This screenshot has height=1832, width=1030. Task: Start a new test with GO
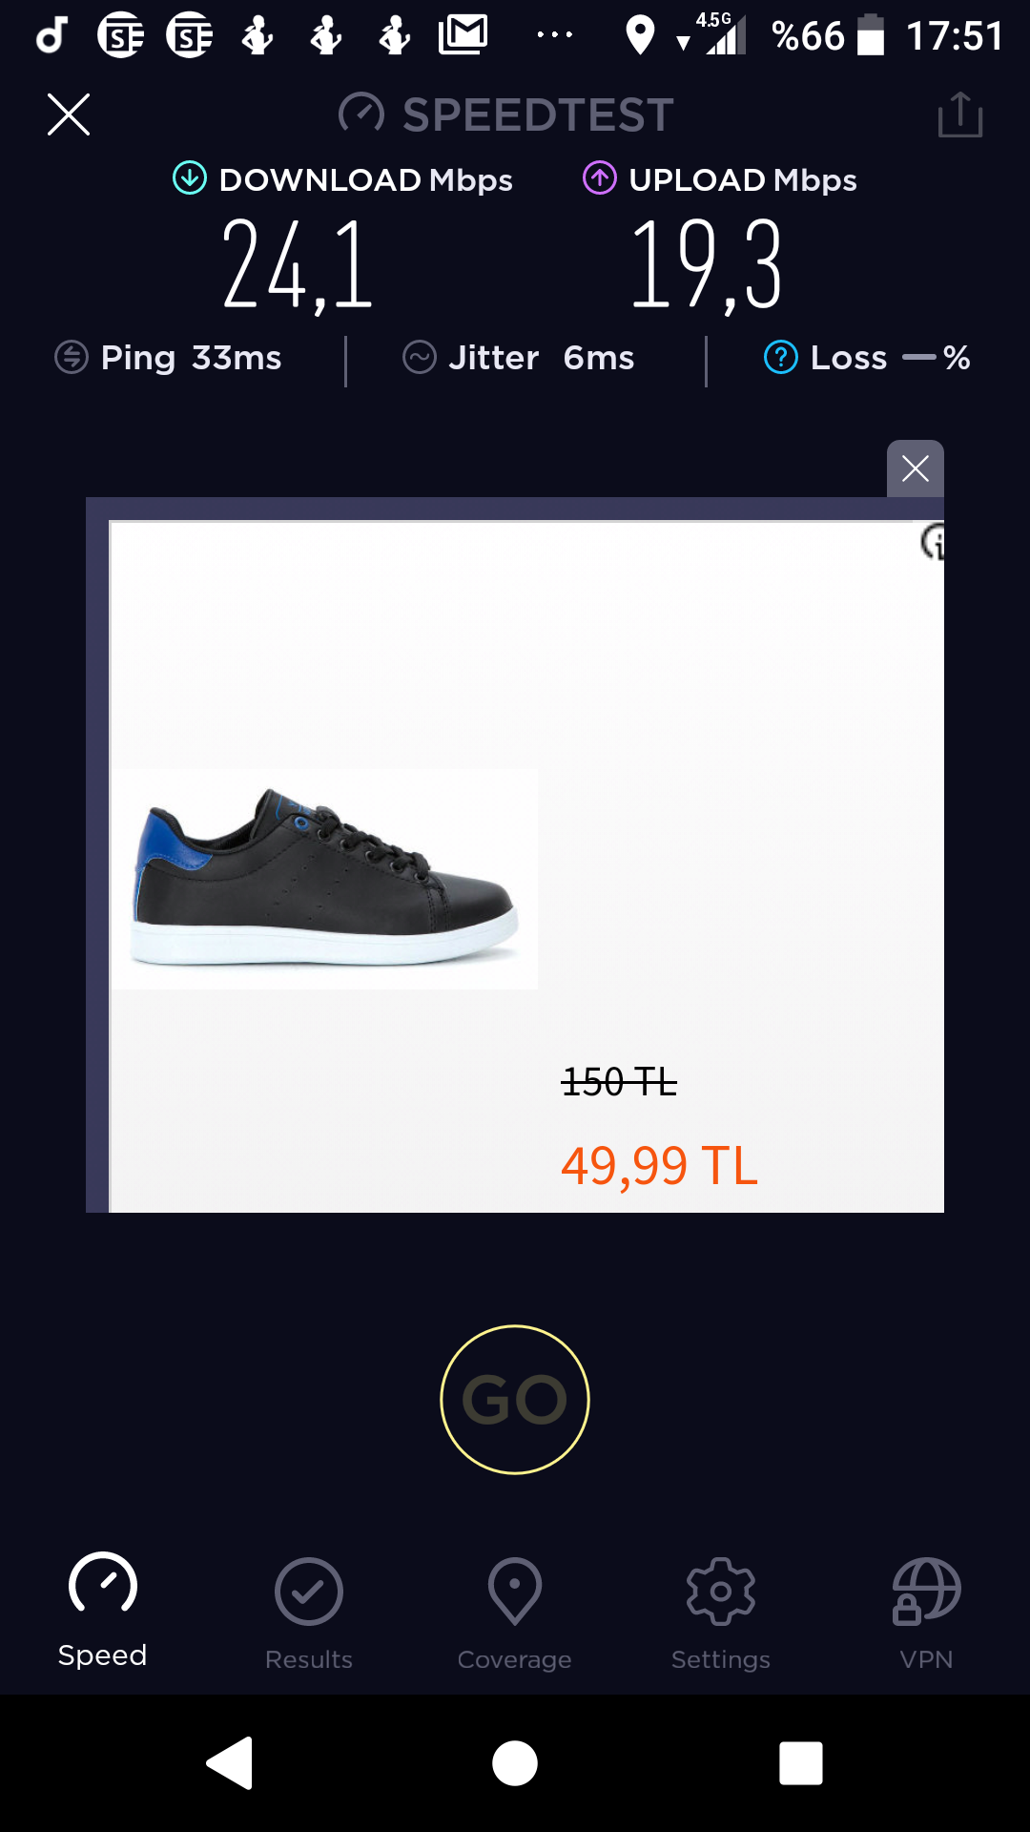point(515,1400)
